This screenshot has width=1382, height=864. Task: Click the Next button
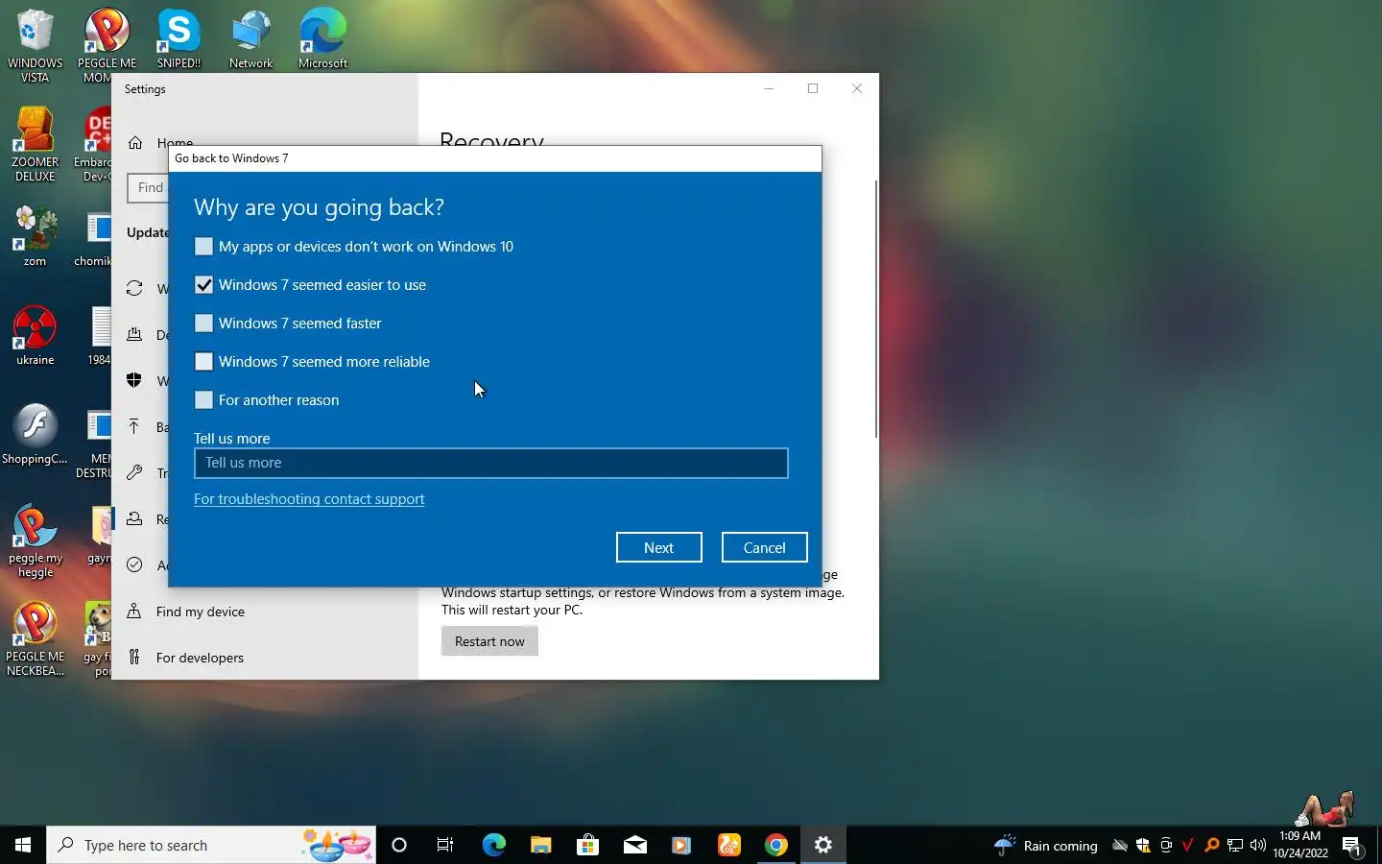pyautogui.click(x=658, y=547)
